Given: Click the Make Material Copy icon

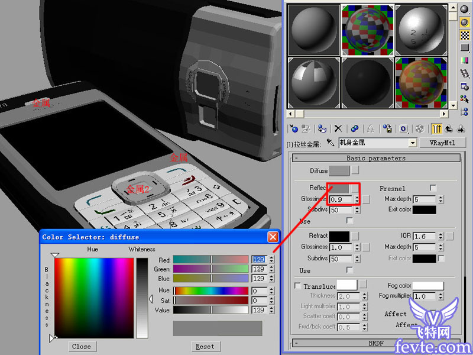Looking at the screenshot, I should coord(354,129).
